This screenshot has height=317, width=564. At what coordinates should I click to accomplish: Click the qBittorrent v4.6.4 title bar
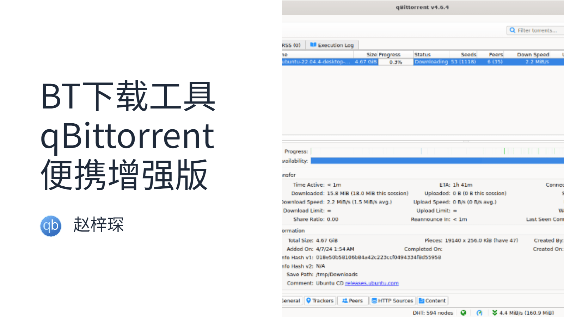423,7
